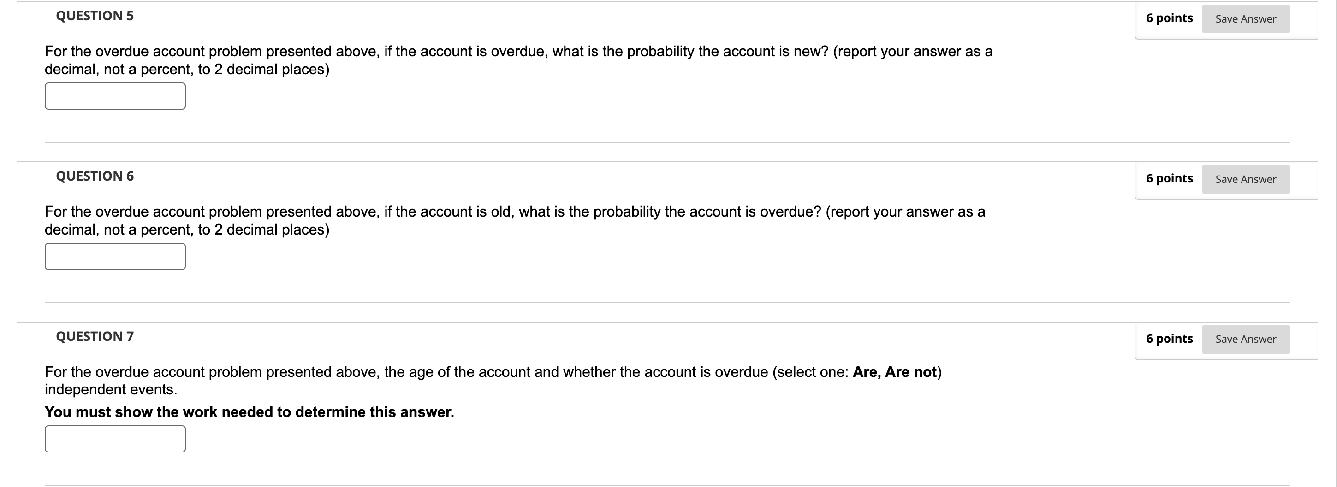Focus the Question 7 answer text box
1337x487 pixels.
point(115,439)
